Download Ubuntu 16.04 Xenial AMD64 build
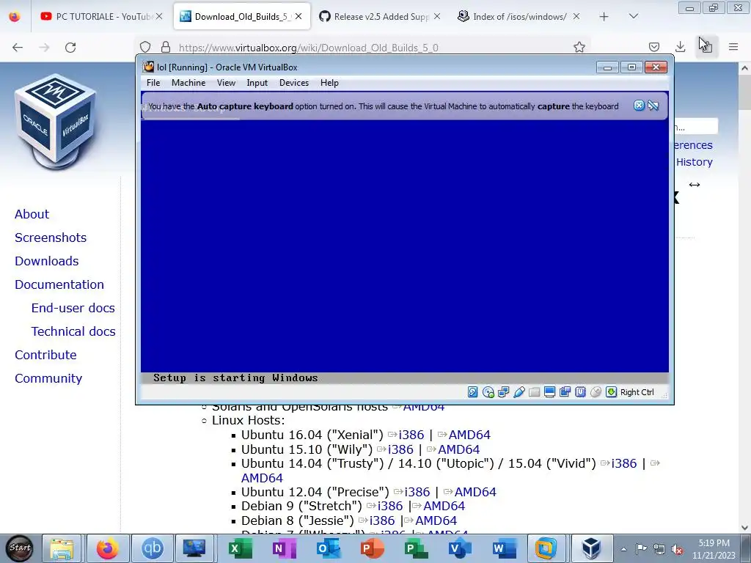751x563 pixels. click(x=469, y=435)
